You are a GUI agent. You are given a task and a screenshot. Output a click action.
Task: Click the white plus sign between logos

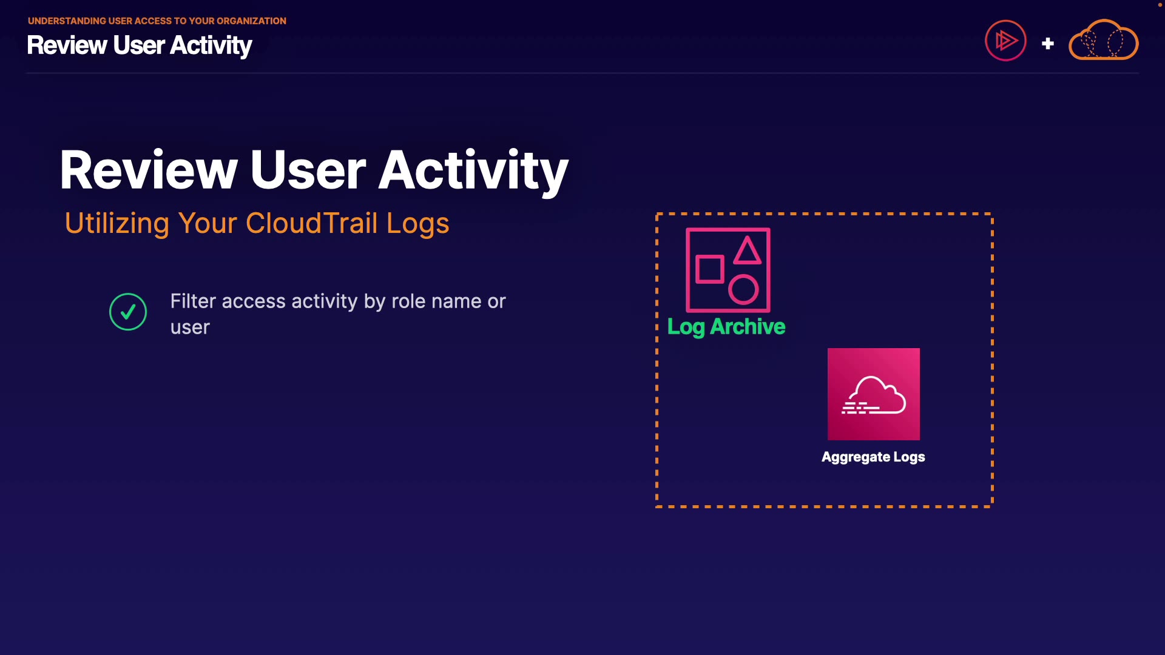(1047, 44)
